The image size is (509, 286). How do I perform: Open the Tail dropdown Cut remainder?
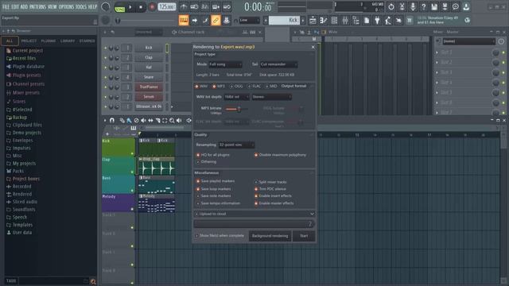278,64
